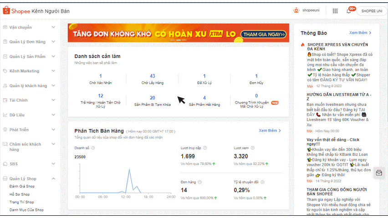
Task: Collapse the Quản Lý Shop chevron
Action: tap(53, 178)
